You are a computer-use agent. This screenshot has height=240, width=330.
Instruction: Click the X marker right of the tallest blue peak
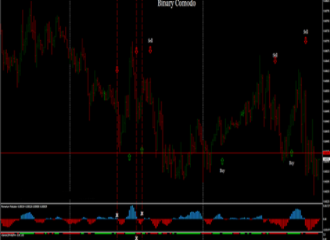point(142,214)
